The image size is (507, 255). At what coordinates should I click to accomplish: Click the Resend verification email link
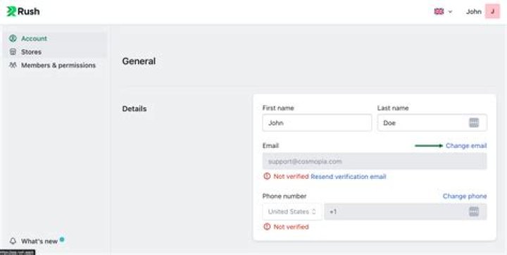pos(349,176)
